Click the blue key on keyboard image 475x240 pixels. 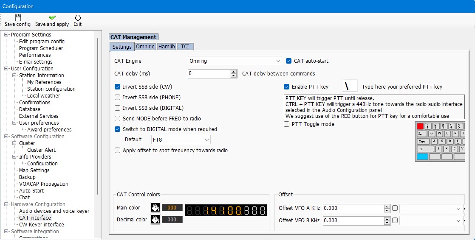pyautogui.click(x=422, y=156)
